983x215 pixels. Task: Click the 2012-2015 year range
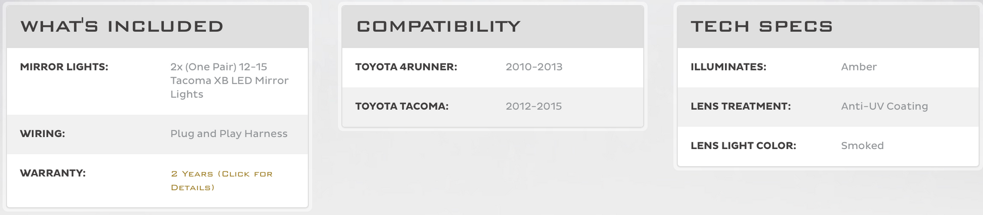tap(533, 106)
